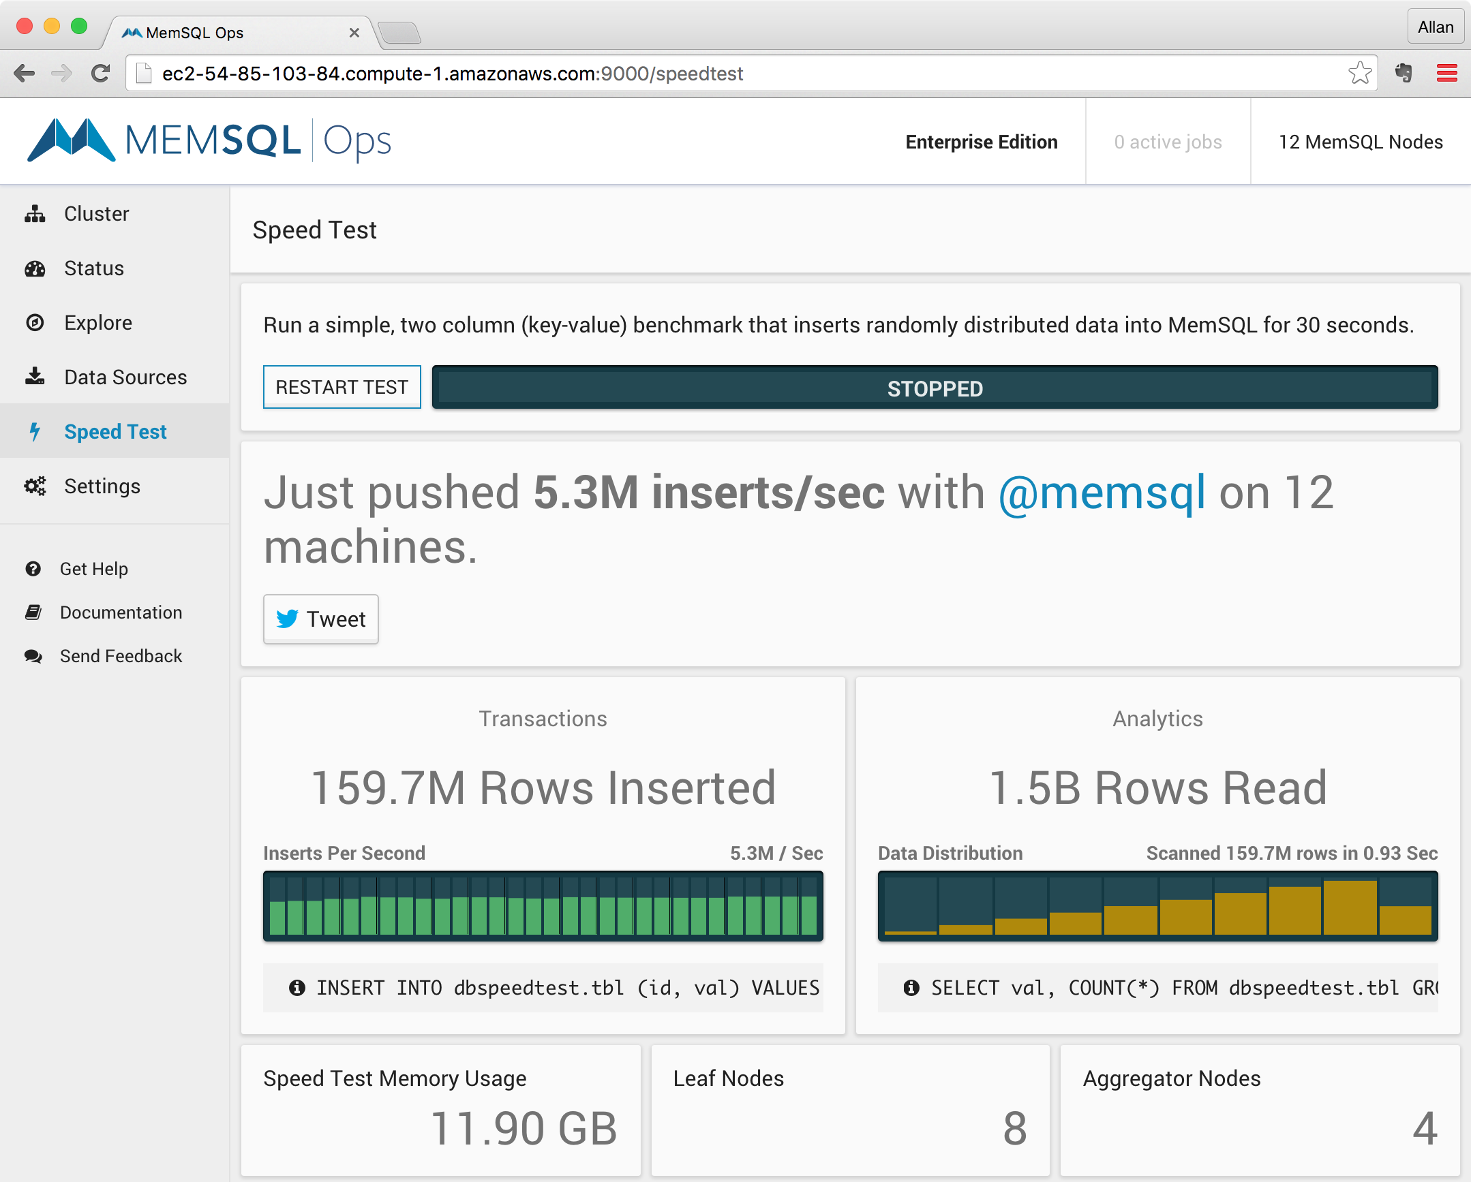Click the 11.90 GB memory usage value
The image size is (1471, 1182).
point(524,1127)
